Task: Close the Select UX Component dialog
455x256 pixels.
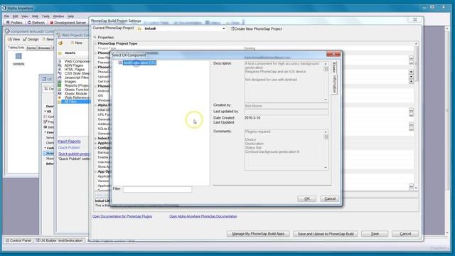Action: tap(333, 54)
